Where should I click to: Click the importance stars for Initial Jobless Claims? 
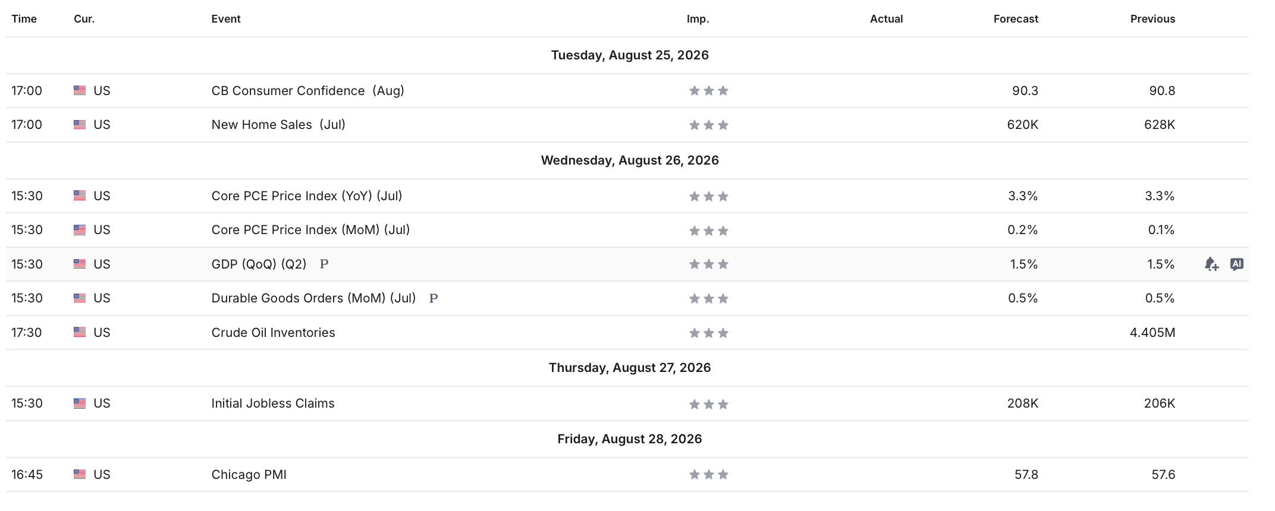tap(708, 404)
